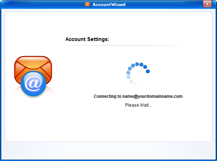Click the divider line under Account Settings

124,46
